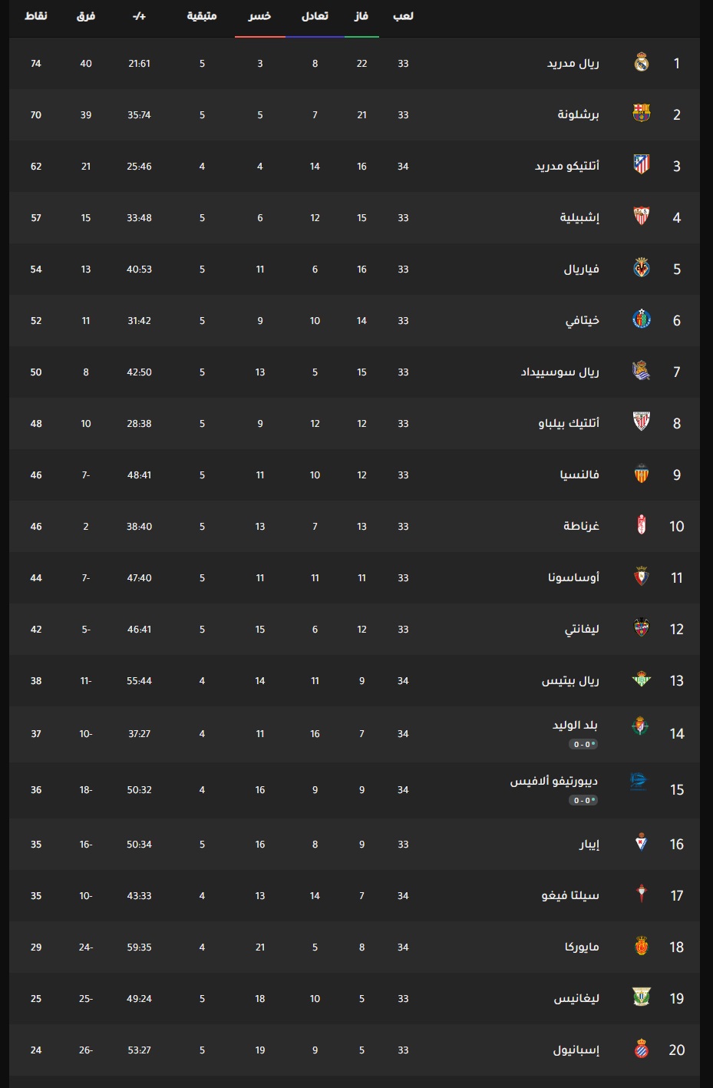
Task: Open the غرناطة team link
Action: (x=581, y=526)
